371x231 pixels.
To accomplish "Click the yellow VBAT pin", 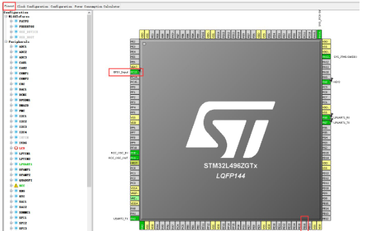I will [134, 67].
